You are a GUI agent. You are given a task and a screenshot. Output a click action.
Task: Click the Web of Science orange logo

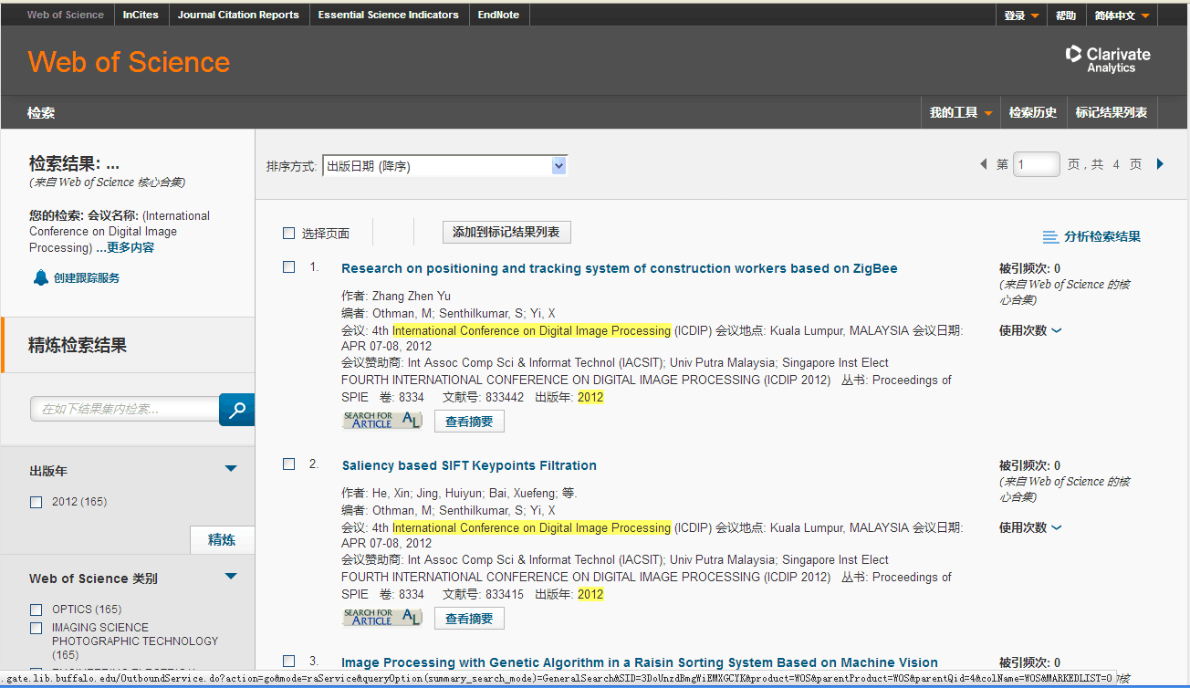point(129,62)
